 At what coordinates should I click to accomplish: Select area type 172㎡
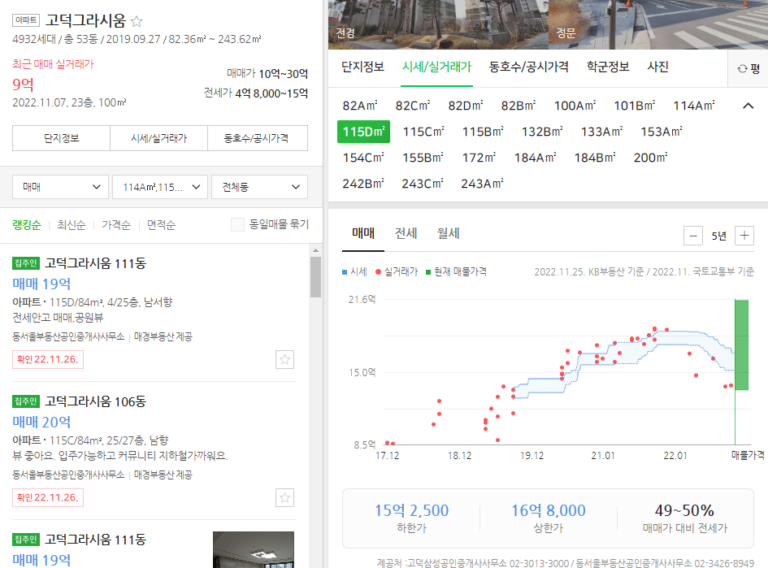click(479, 158)
